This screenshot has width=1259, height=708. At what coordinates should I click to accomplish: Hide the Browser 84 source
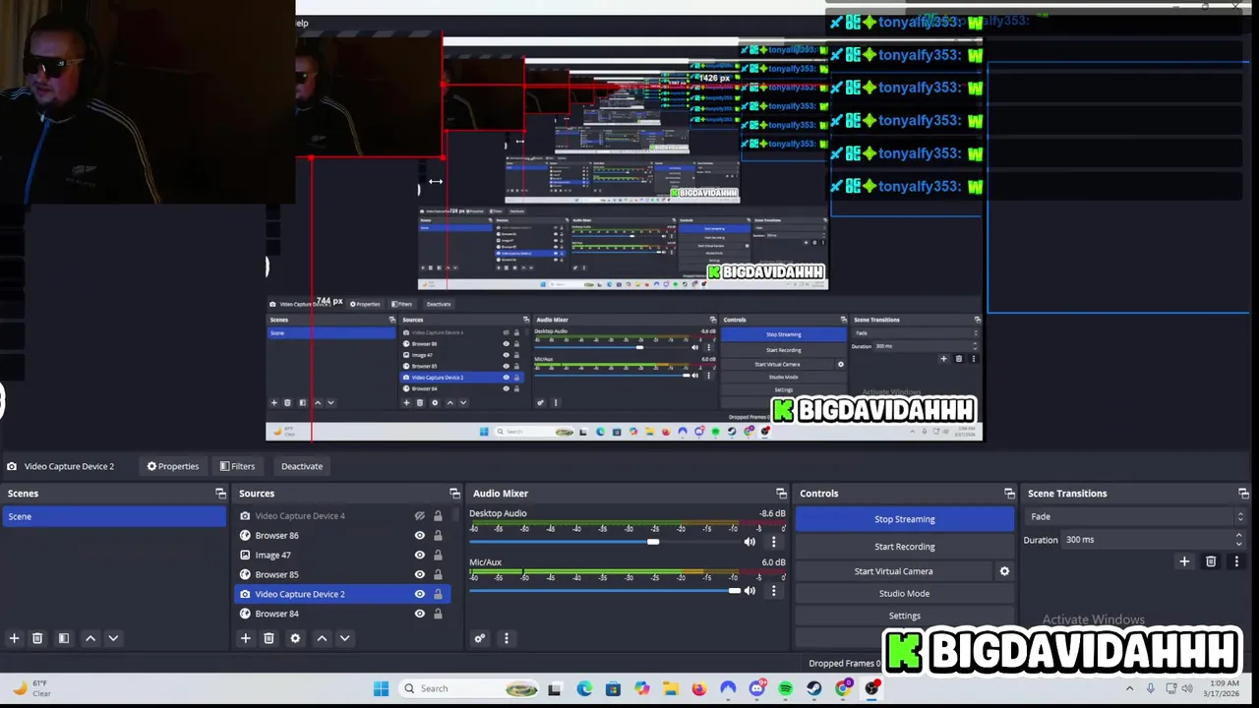(420, 614)
